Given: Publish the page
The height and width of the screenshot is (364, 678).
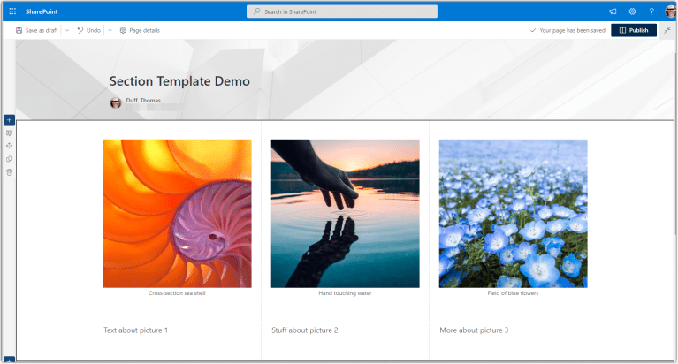Looking at the screenshot, I should [634, 30].
